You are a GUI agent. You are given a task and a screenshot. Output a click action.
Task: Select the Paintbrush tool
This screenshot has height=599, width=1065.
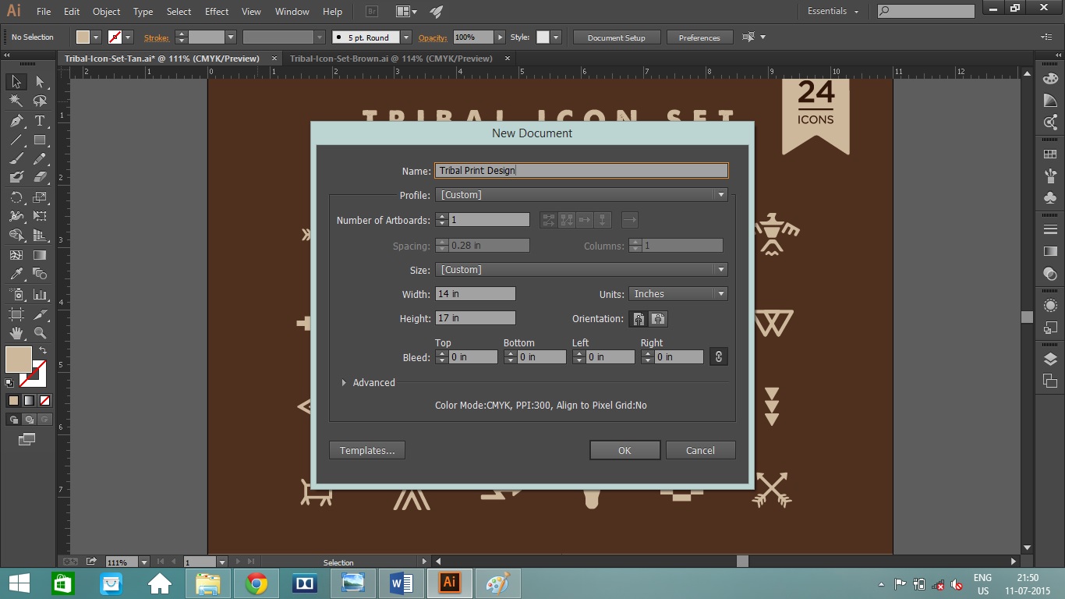coord(16,159)
